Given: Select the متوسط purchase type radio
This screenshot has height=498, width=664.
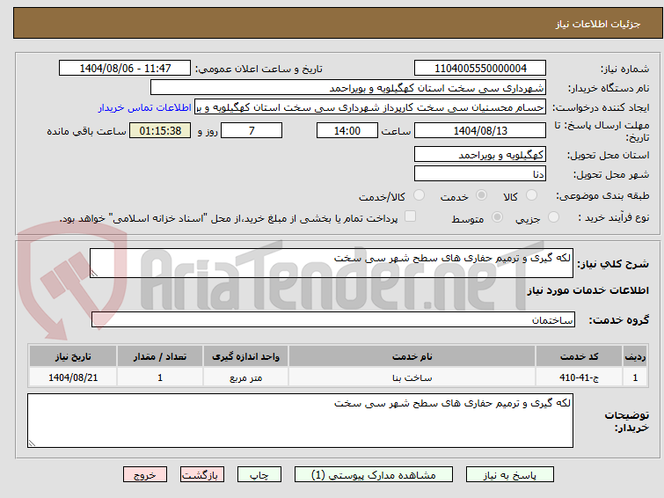Looking at the screenshot, I should tap(497, 217).
